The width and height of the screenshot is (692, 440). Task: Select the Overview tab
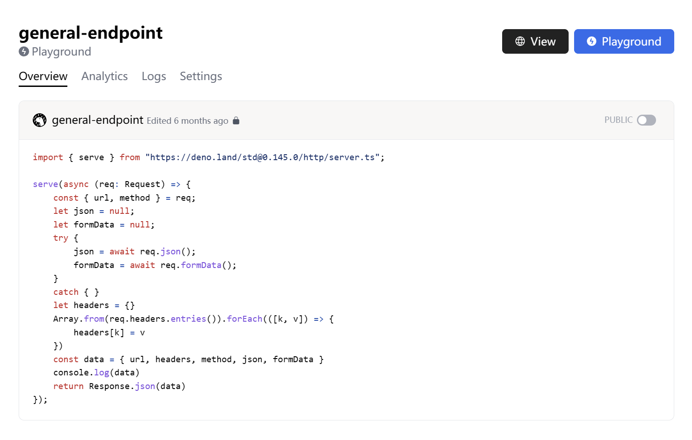[43, 76]
